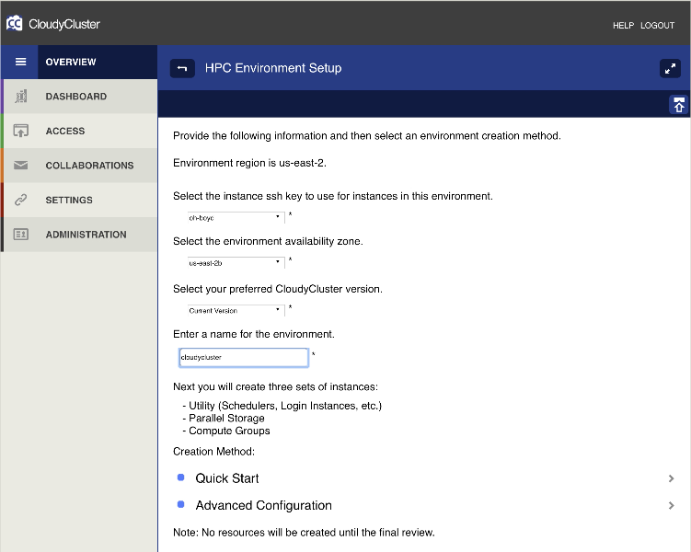Image resolution: width=691 pixels, height=552 pixels.
Task: Click the LOGOUT link
Action: point(657,26)
